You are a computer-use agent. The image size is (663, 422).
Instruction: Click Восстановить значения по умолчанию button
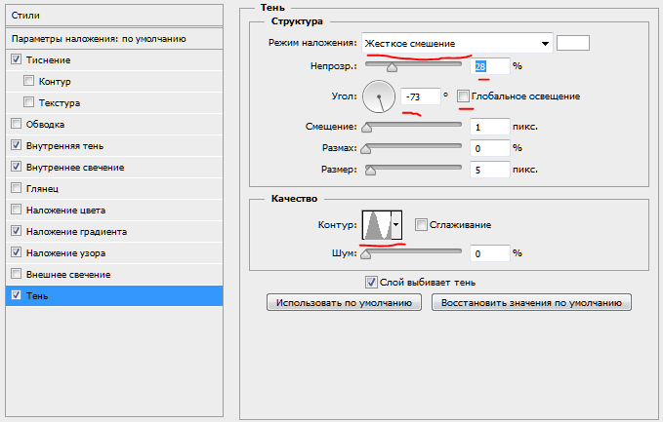tap(532, 303)
